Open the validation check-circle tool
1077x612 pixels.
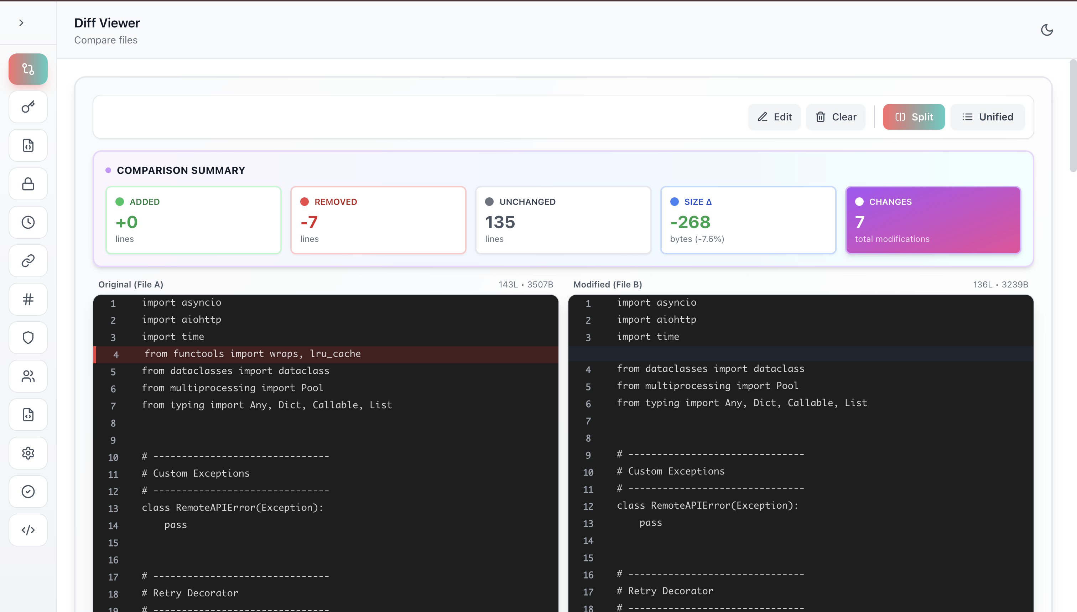point(28,491)
